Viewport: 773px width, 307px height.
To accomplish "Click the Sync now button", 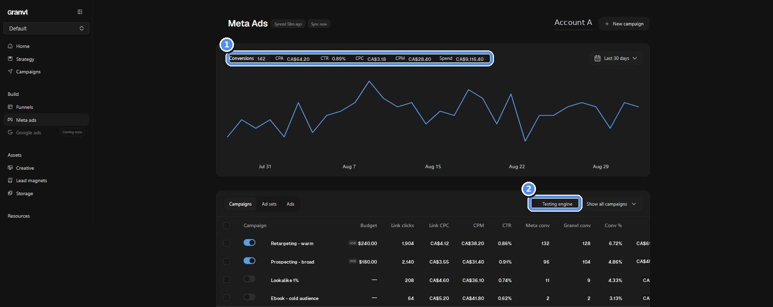I will [x=318, y=24].
